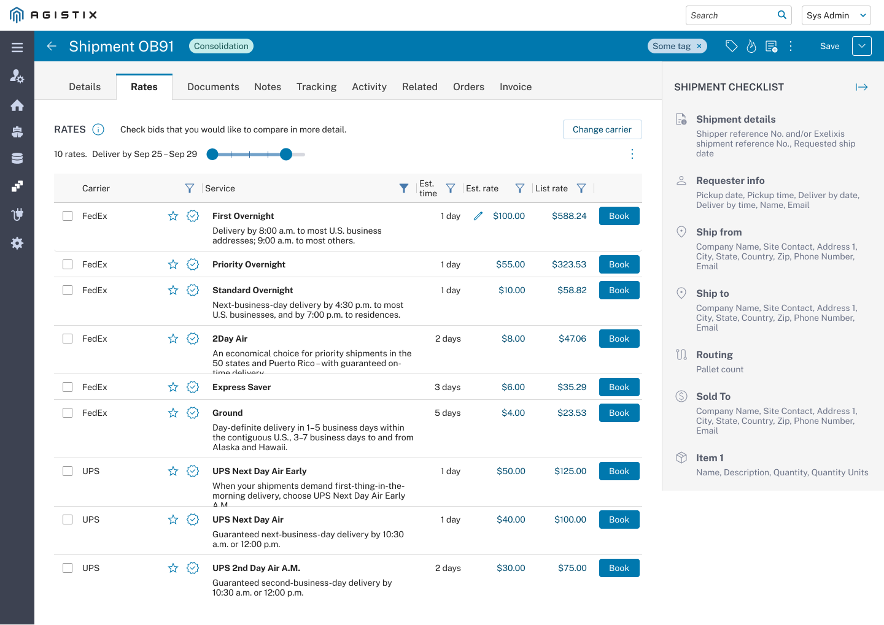This screenshot has width=884, height=625.
Task: Open the hamburger menu in sidebar
Action: [x=17, y=47]
